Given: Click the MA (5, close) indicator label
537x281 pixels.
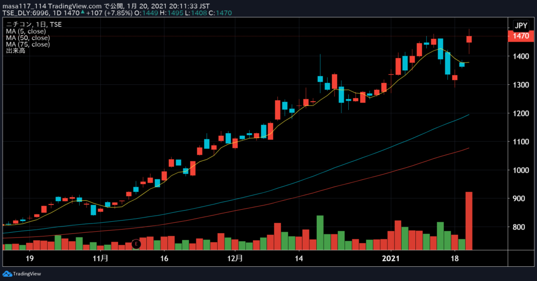Looking at the screenshot, I should pos(26,31).
